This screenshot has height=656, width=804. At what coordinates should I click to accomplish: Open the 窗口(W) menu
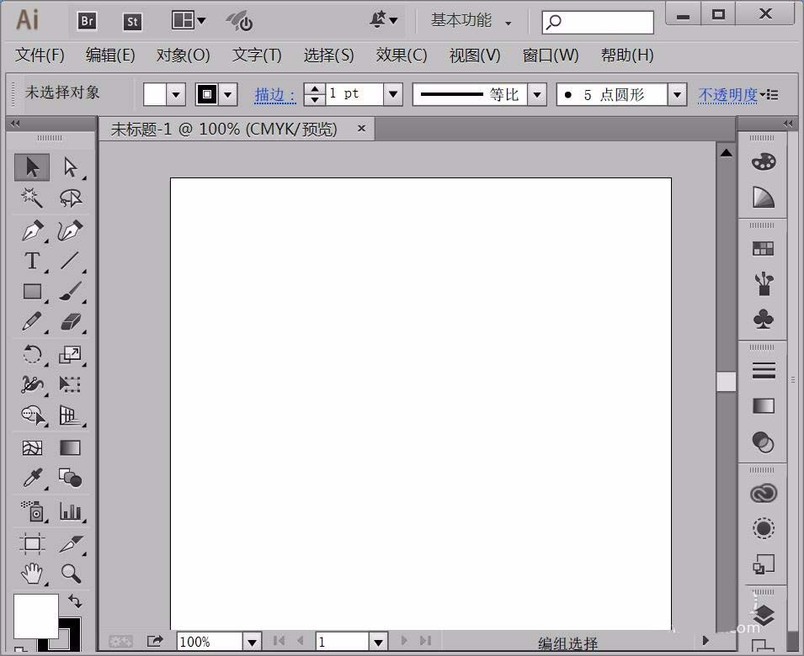[551, 55]
